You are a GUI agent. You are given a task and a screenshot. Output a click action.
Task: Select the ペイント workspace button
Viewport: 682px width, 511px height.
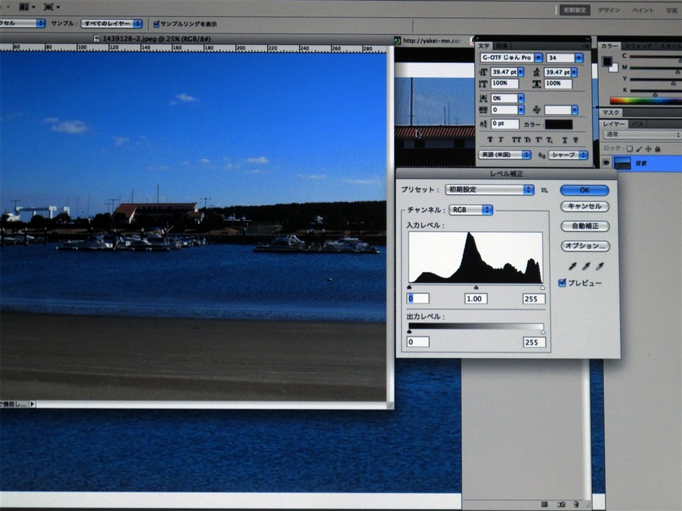pos(643,11)
